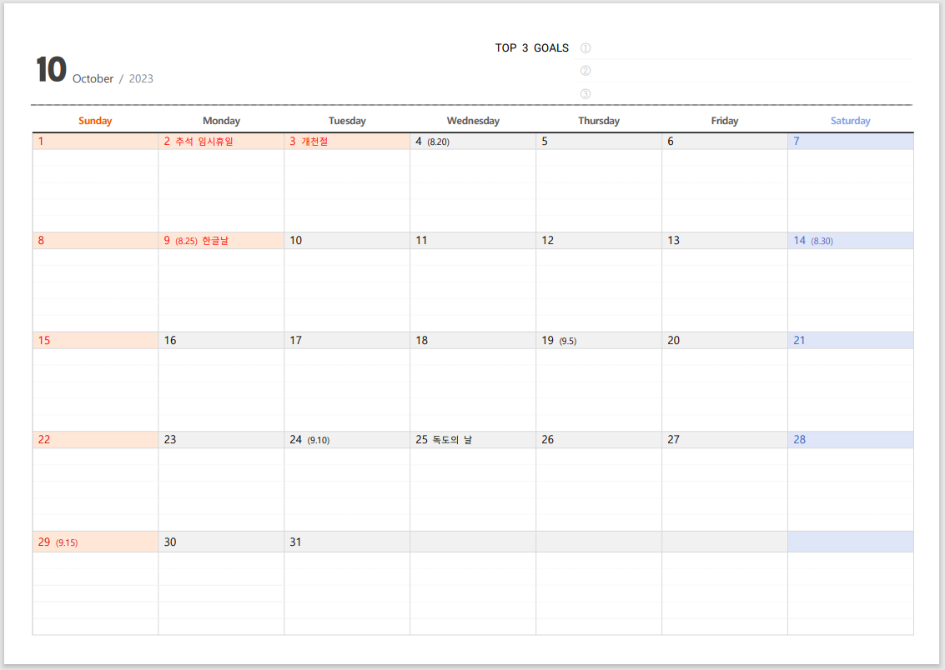Click the Saturday column header
The image size is (945, 670).
pyautogui.click(x=851, y=120)
